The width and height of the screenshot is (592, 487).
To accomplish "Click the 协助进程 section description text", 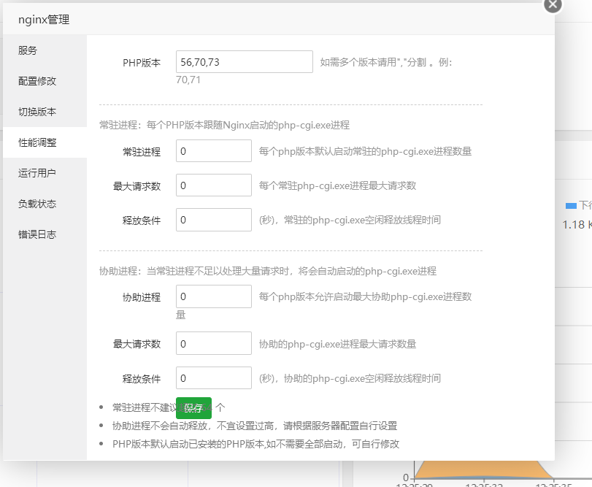I will [x=268, y=271].
